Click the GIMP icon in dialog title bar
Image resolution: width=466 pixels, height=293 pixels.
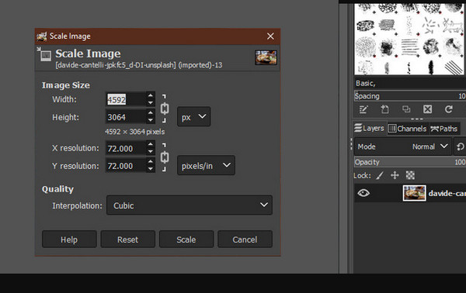click(42, 36)
